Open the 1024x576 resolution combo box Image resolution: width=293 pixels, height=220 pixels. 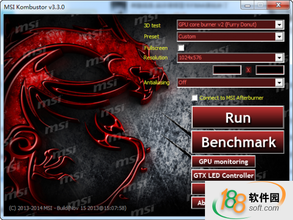pyautogui.click(x=230, y=58)
